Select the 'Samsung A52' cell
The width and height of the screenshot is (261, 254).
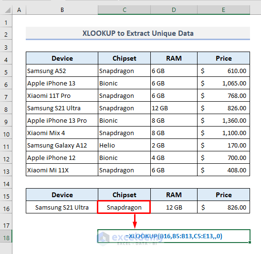[x=62, y=71]
